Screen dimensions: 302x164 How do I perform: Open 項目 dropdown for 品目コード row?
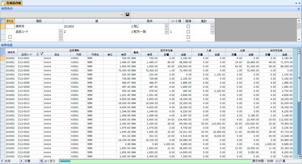pos(61,32)
